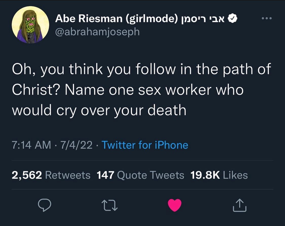The image size is (285, 226).
Task: View the 2,562 Retweets list
Action: pyautogui.click(x=51, y=175)
